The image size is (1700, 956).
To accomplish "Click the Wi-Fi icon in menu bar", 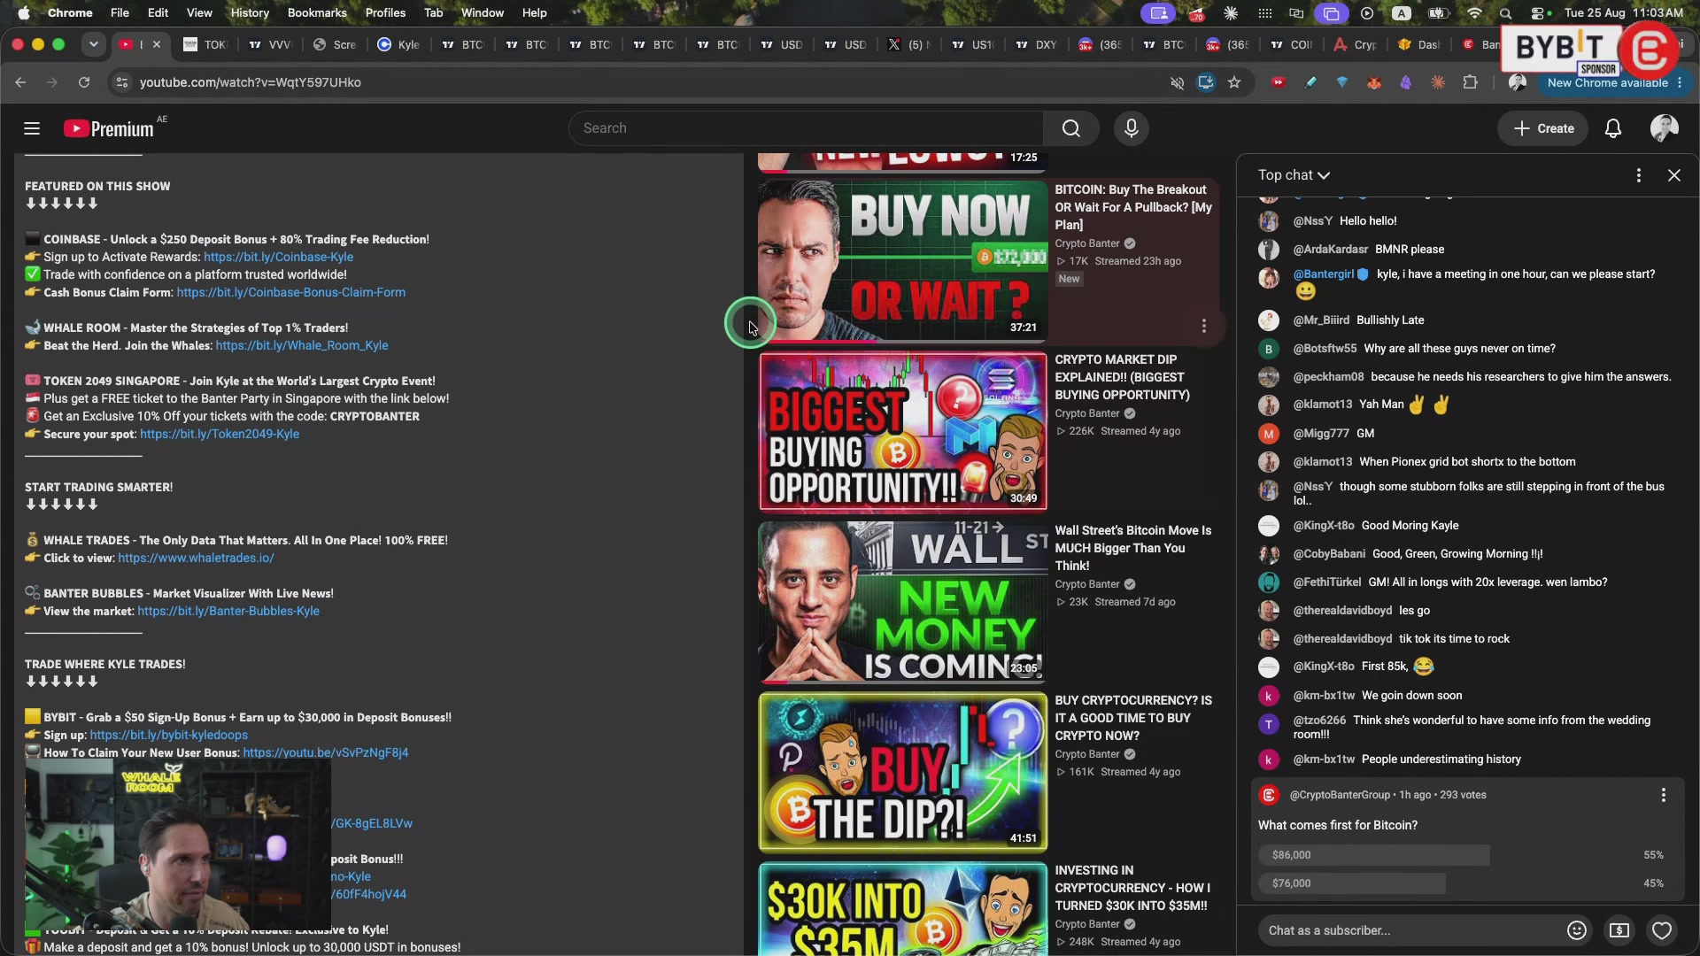I will (x=1474, y=12).
